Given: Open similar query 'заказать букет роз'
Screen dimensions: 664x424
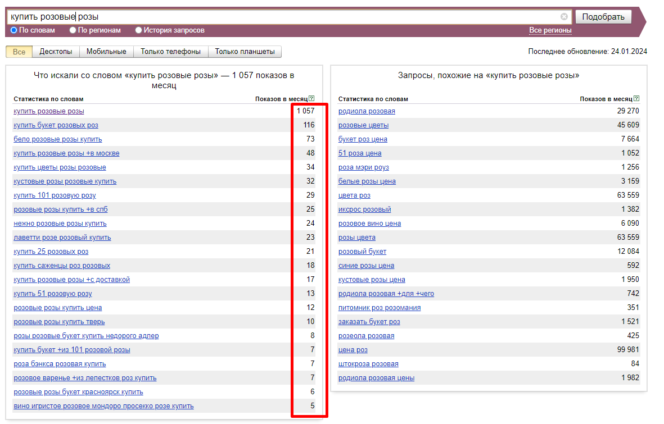Looking at the screenshot, I should (x=369, y=322).
